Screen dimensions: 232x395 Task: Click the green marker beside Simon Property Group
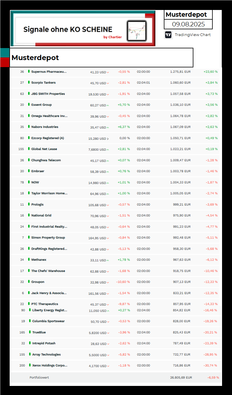(29, 237)
